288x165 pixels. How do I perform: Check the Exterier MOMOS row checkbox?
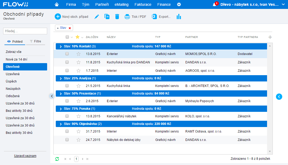pyautogui.click(x=67, y=54)
